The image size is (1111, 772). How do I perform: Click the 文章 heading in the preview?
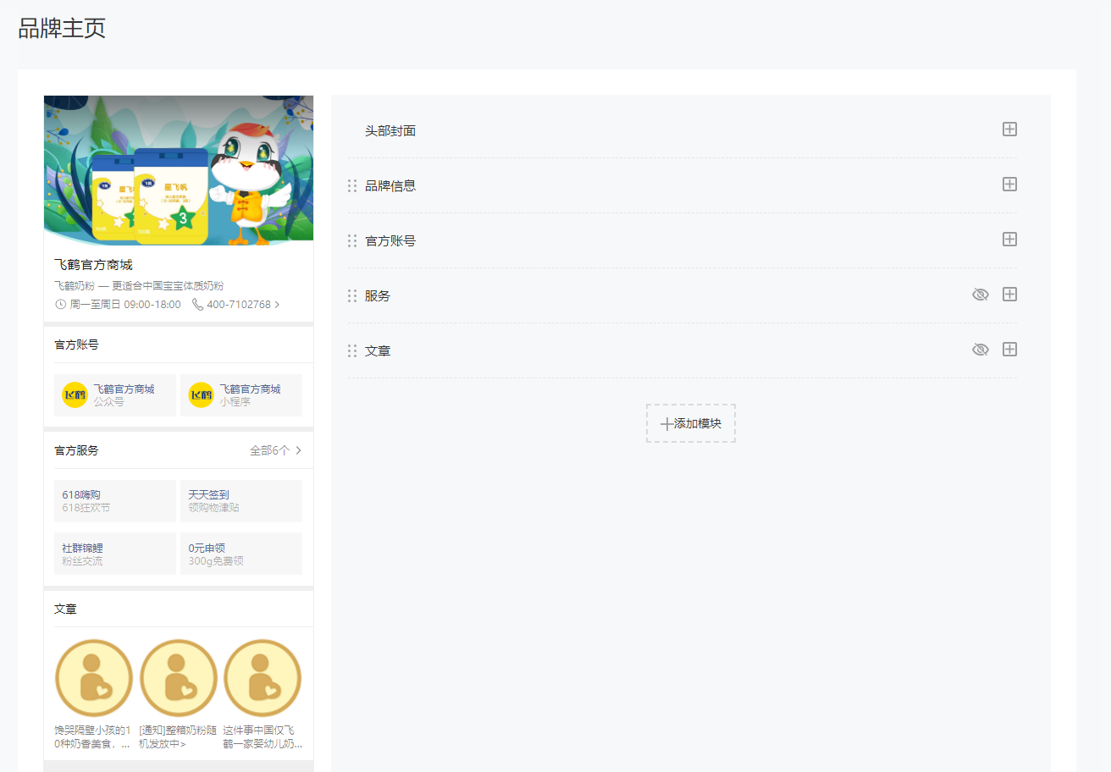(x=65, y=609)
